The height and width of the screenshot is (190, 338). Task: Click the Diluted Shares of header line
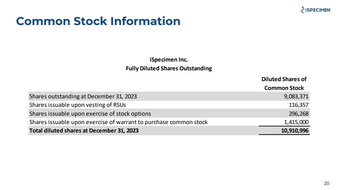(x=284, y=79)
